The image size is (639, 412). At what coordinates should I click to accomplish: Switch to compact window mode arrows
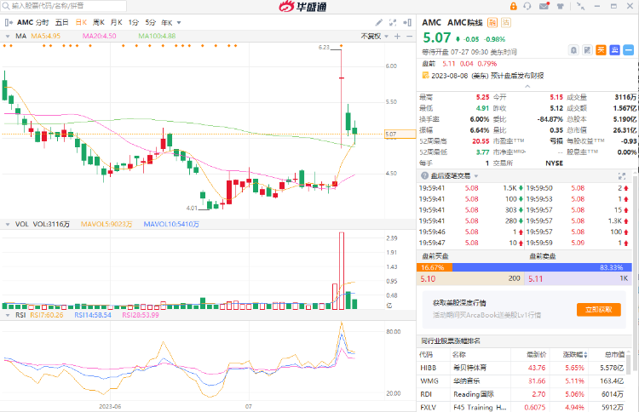click(x=581, y=6)
